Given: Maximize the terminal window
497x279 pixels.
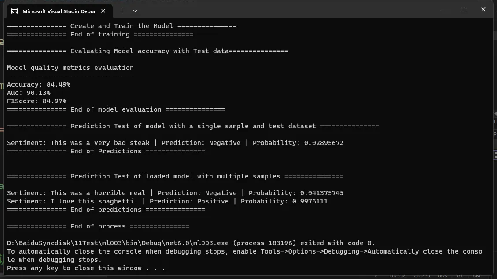Looking at the screenshot, I should pyautogui.click(x=463, y=9).
